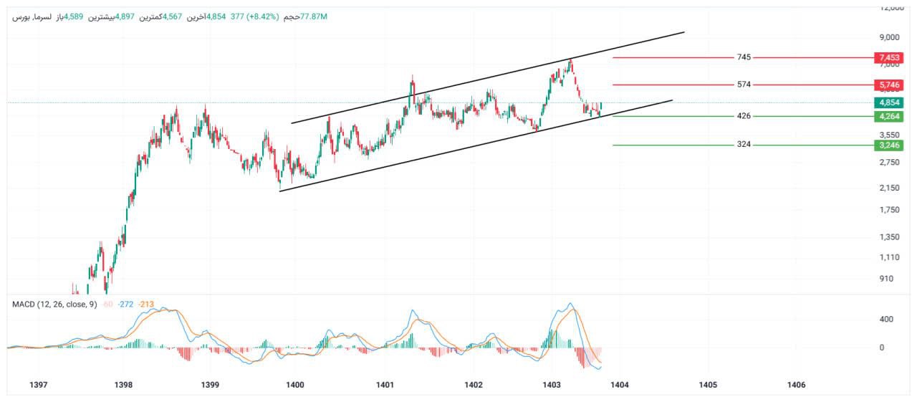Select the 324 level label
This screenshot has width=917, height=402.
pyautogui.click(x=744, y=145)
